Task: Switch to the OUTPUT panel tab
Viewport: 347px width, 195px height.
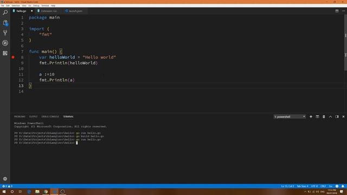Action: pos(33,116)
